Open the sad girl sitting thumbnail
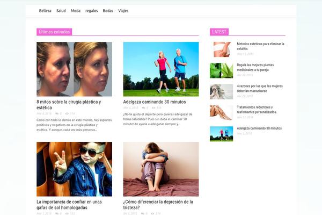Image resolution: width=322 pixels, height=215 pixels. (161, 169)
